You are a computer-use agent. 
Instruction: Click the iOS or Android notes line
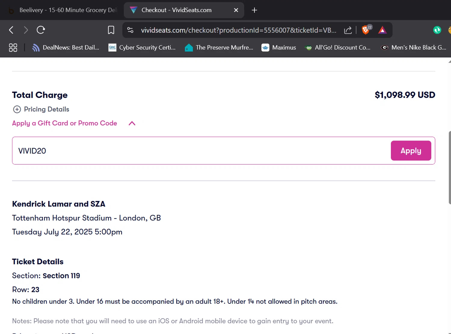coord(173,321)
